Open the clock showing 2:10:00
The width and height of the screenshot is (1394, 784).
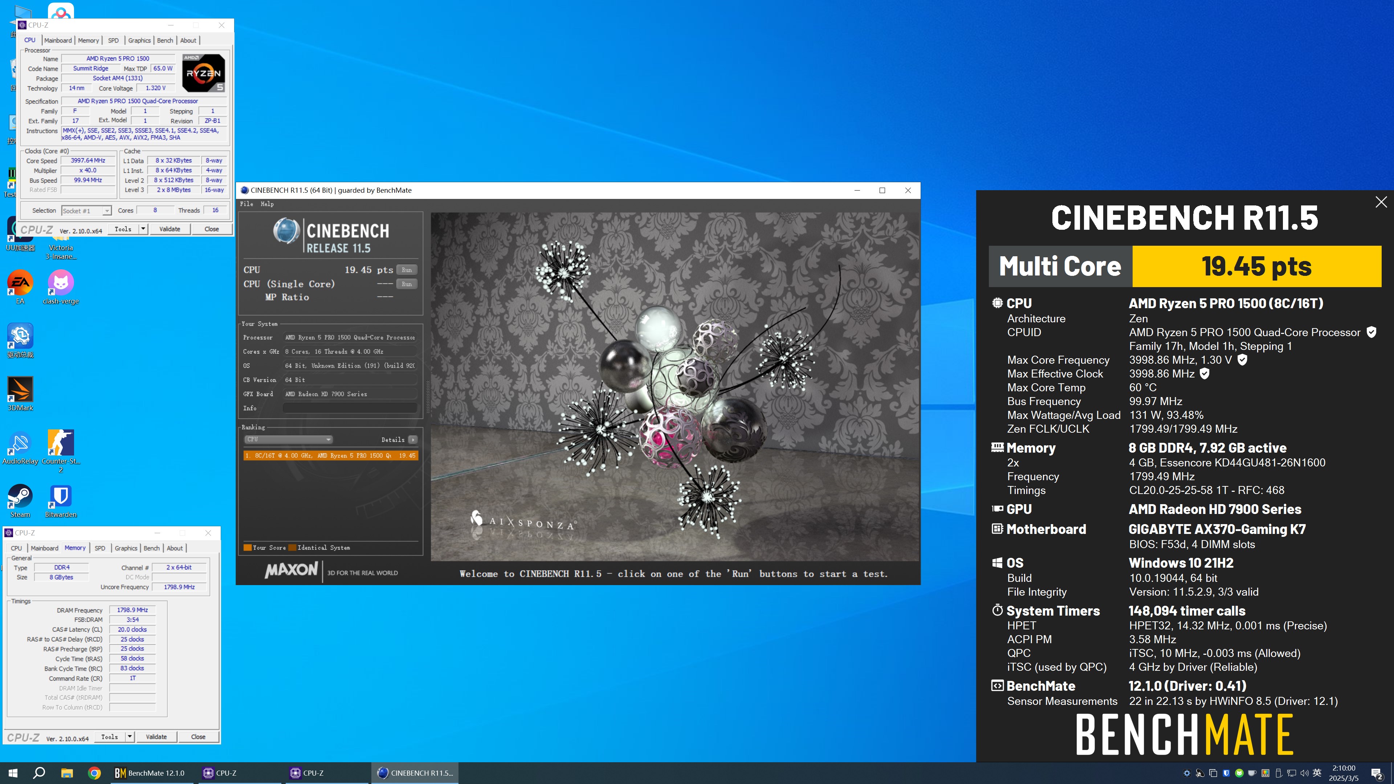[x=1343, y=773]
